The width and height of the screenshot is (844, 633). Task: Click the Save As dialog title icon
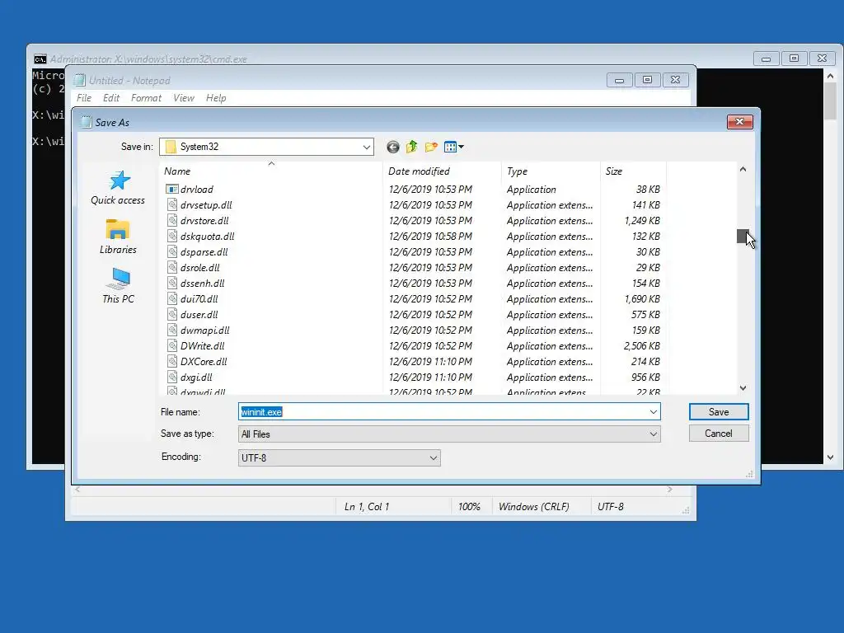86,122
